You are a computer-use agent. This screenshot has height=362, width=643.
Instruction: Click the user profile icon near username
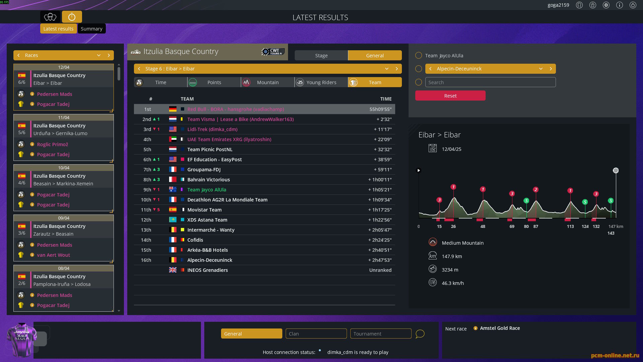click(x=579, y=5)
